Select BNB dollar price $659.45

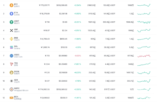click(x=63, y=39)
